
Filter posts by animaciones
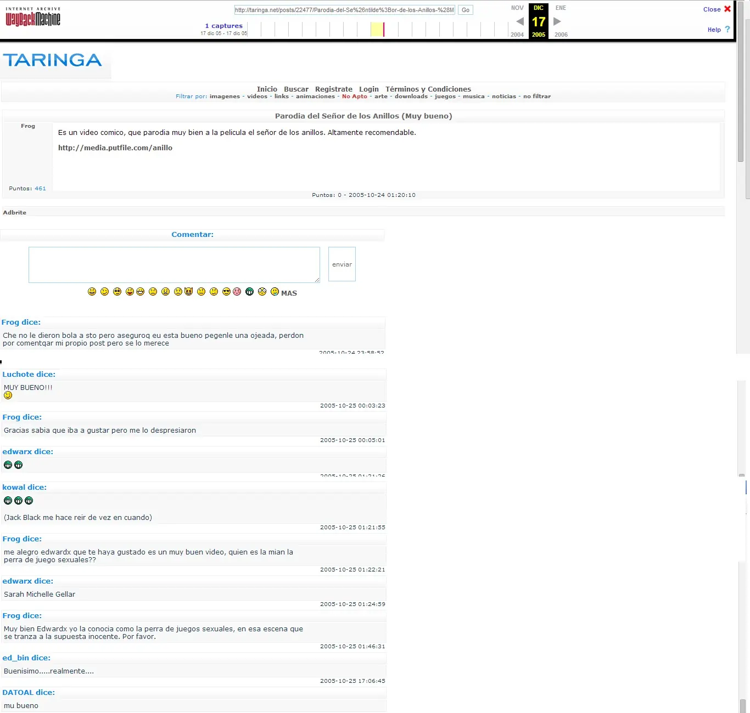[x=315, y=97]
